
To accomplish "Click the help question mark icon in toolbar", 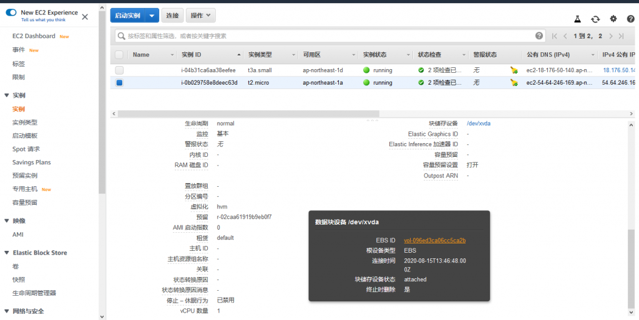I will tap(631, 19).
